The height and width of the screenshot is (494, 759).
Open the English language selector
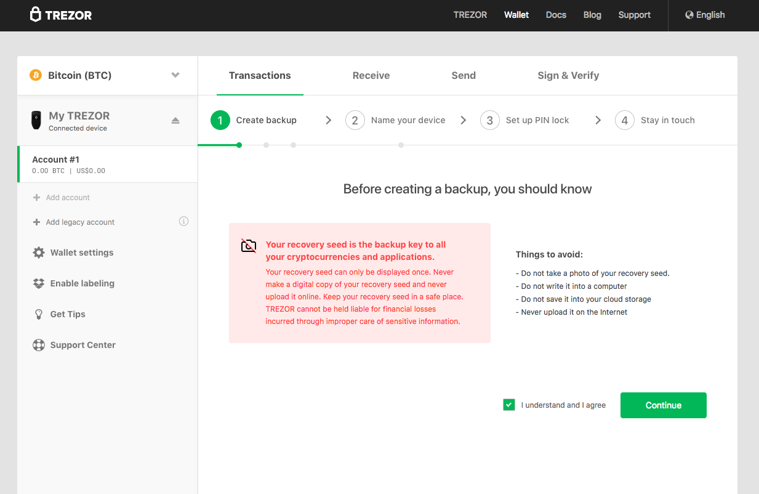tap(705, 15)
